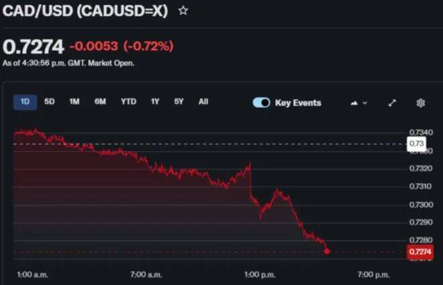Toggle the Key Events switch
443x285 pixels.
(x=261, y=103)
